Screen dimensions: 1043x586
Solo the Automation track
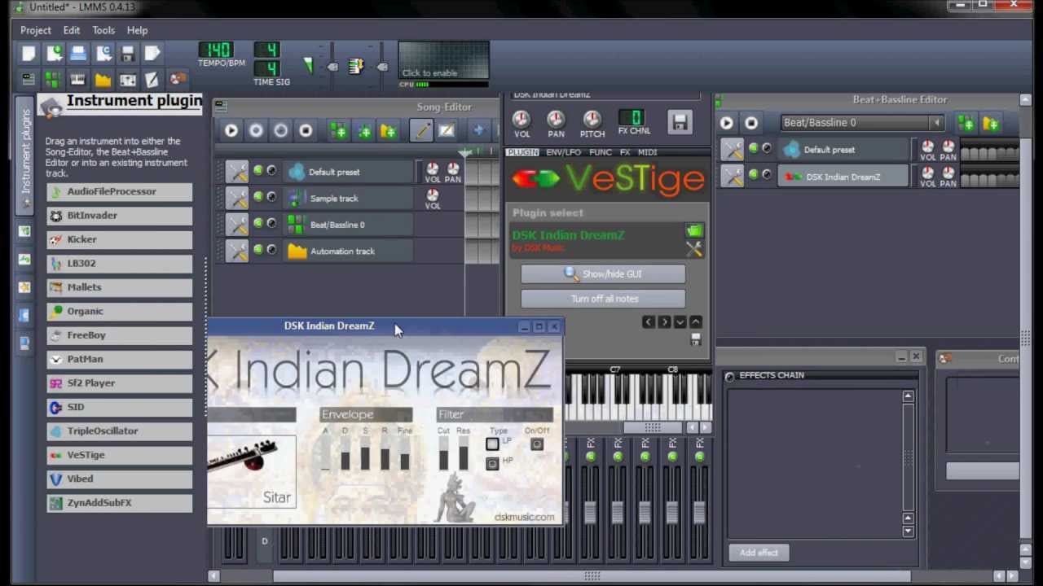tap(271, 250)
